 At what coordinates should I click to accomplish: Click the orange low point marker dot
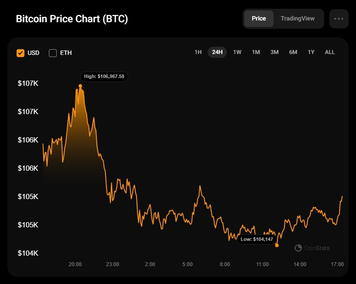[277, 245]
